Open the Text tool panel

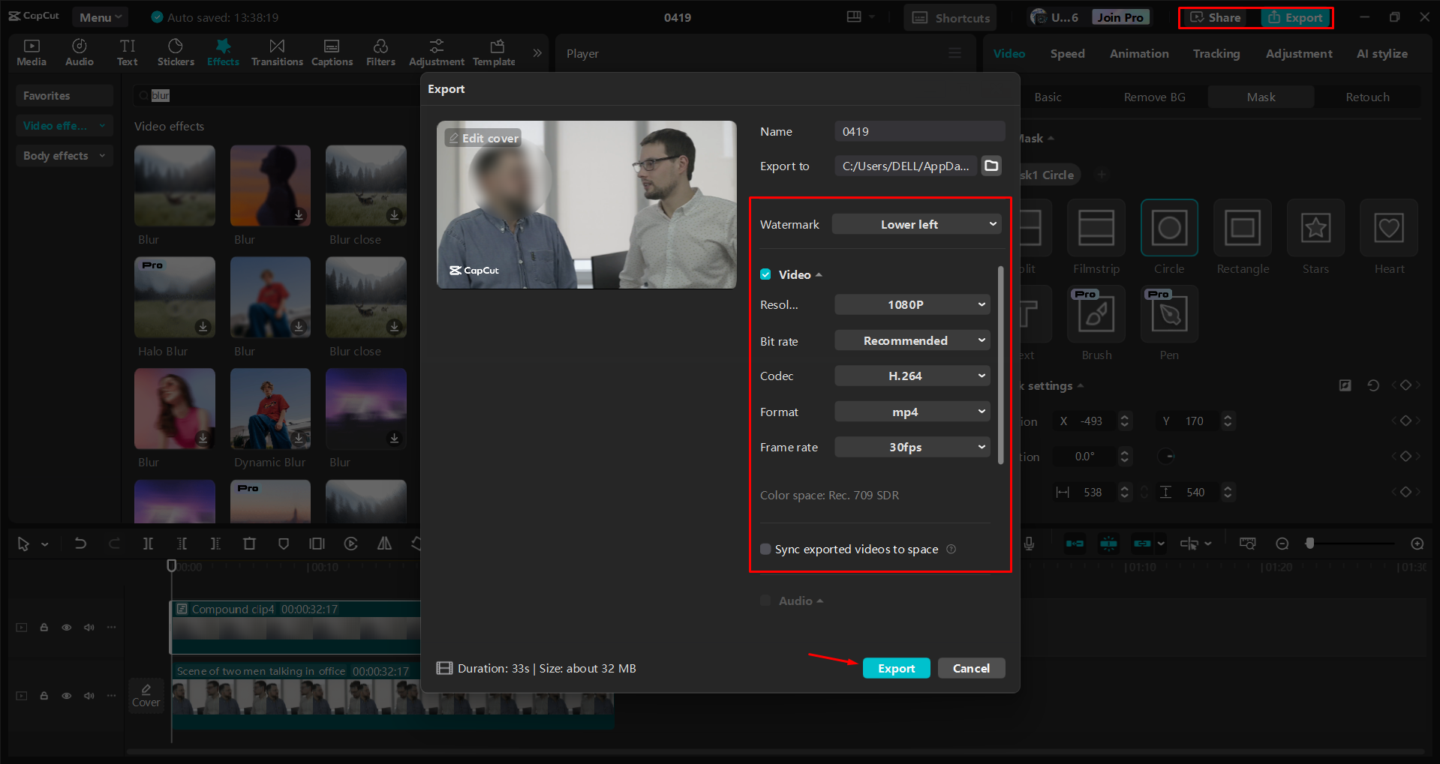pos(128,52)
